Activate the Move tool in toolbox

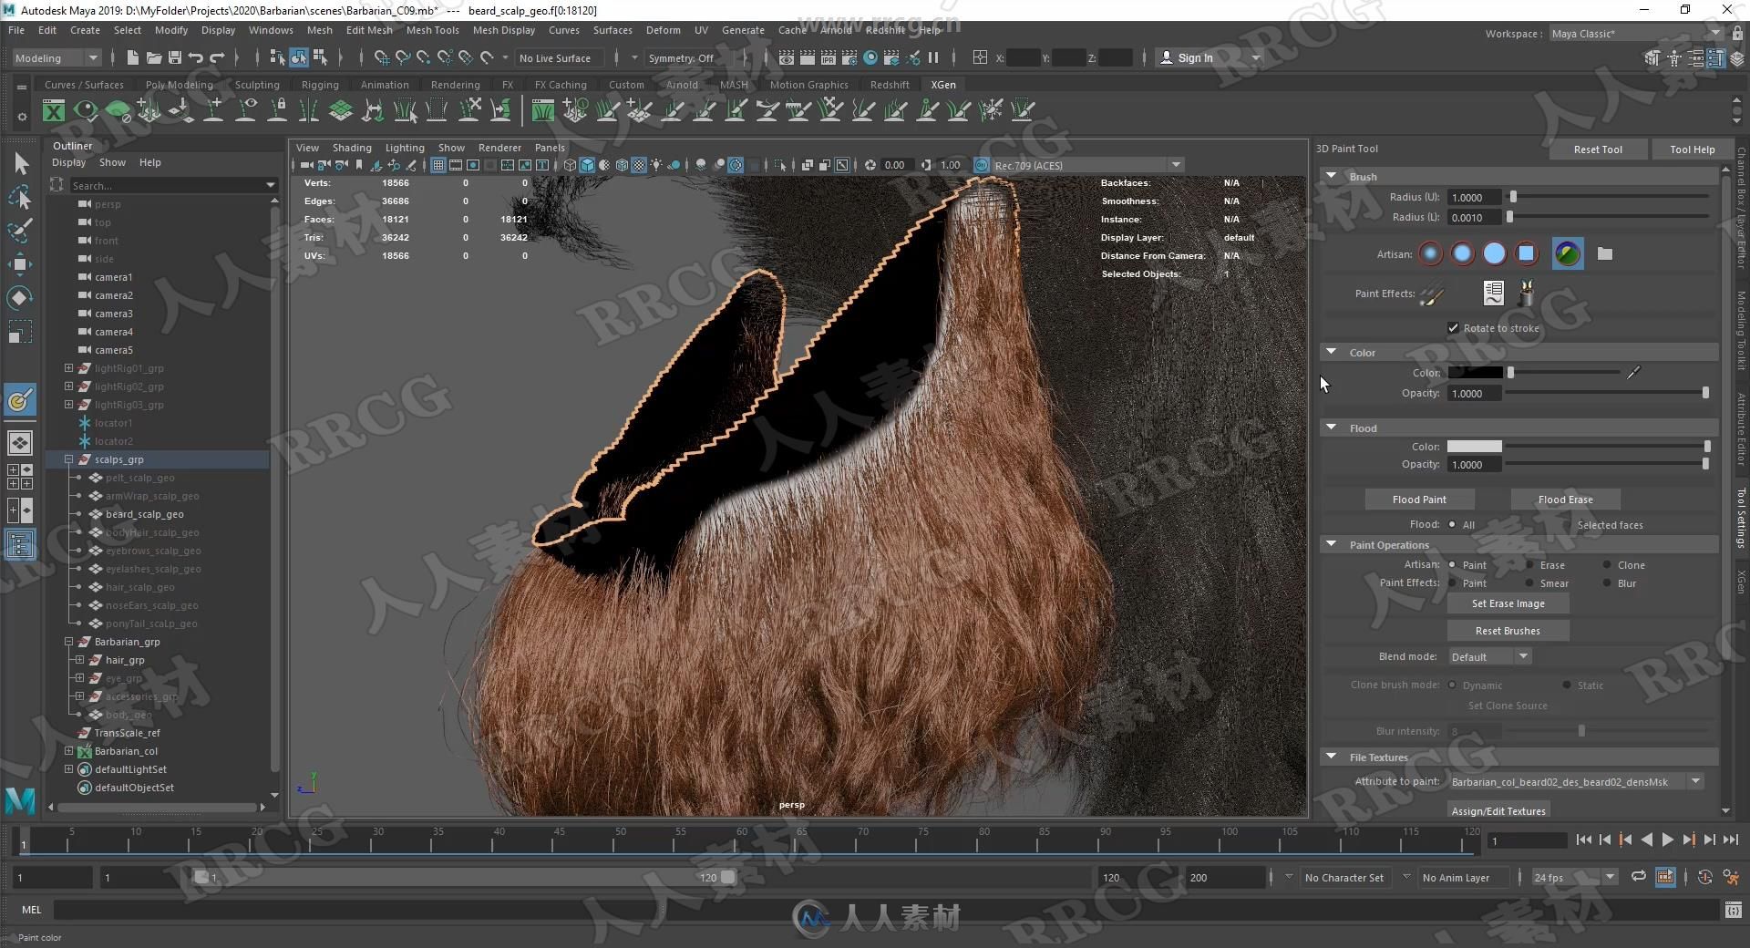(x=20, y=264)
